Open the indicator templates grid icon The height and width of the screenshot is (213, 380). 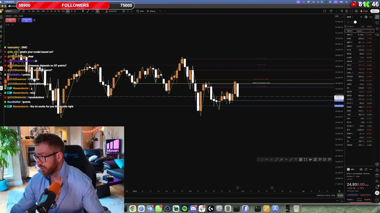[x=124, y=11]
